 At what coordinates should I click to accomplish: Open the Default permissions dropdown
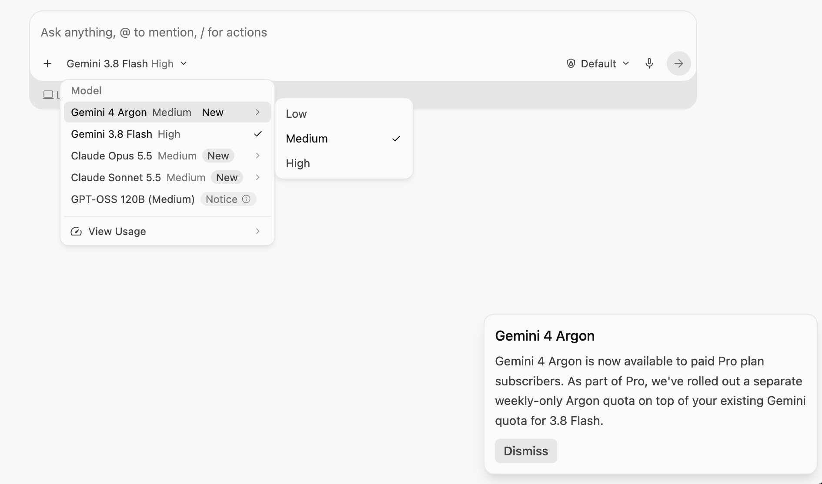[598, 63]
